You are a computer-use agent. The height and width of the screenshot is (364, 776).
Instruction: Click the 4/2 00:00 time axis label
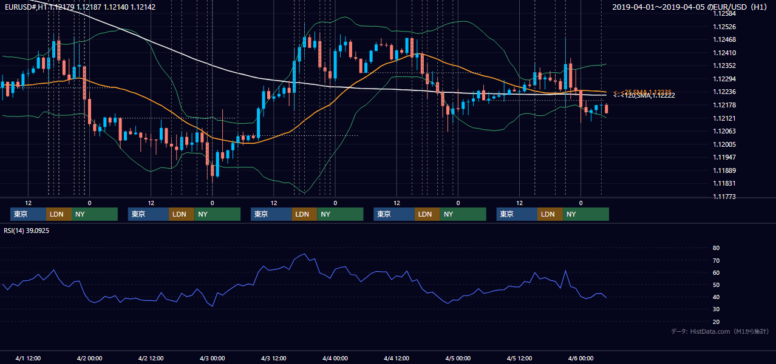(x=89, y=358)
